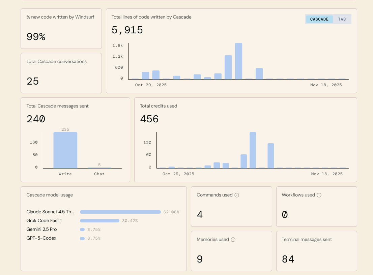Open the Terminal messages sent card

[316, 251]
